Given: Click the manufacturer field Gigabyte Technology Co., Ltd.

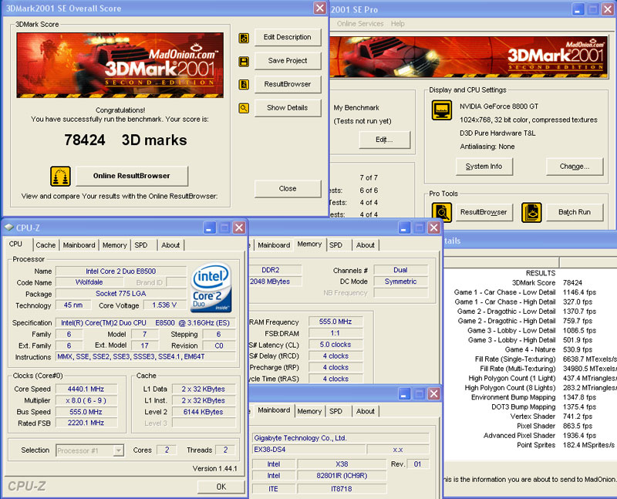Looking at the screenshot, I should coord(340,438).
